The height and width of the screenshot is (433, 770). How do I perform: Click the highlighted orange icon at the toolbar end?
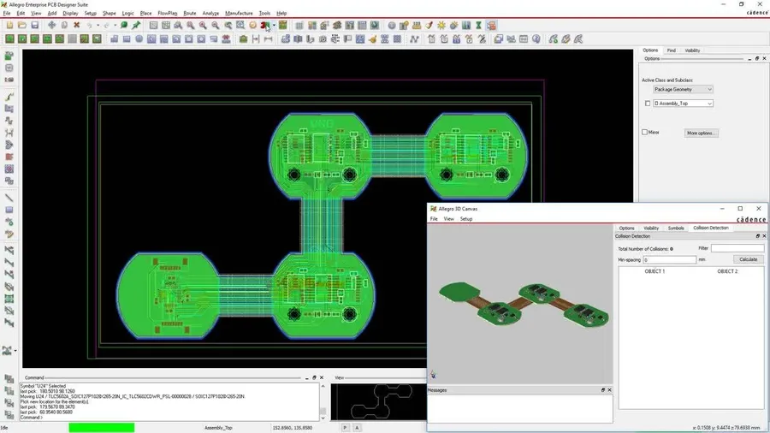[x=492, y=25]
